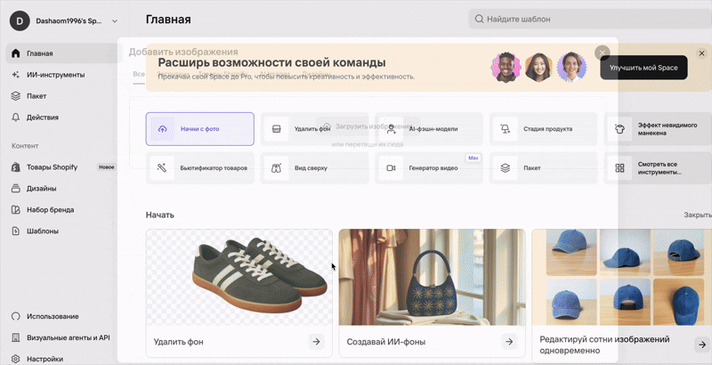Click the Улучшить мой Space button
This screenshot has width=712, height=365.
643,68
